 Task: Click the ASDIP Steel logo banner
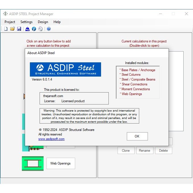(x=65, y=69)
